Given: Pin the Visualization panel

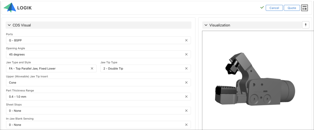Looking at the screenshot, I should pos(306,25).
